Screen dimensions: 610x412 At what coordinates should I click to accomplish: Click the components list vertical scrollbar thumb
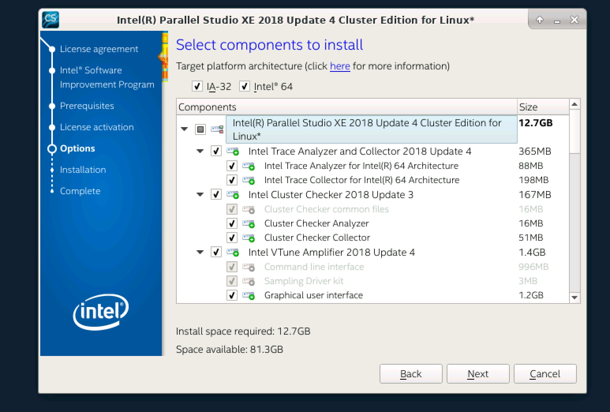(574, 132)
